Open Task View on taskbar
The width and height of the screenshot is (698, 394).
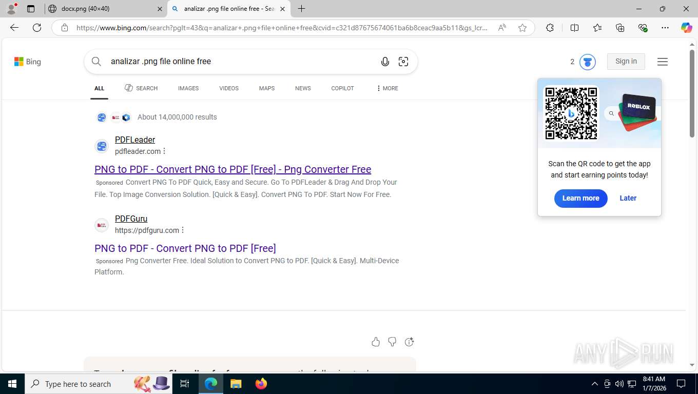coord(185,384)
